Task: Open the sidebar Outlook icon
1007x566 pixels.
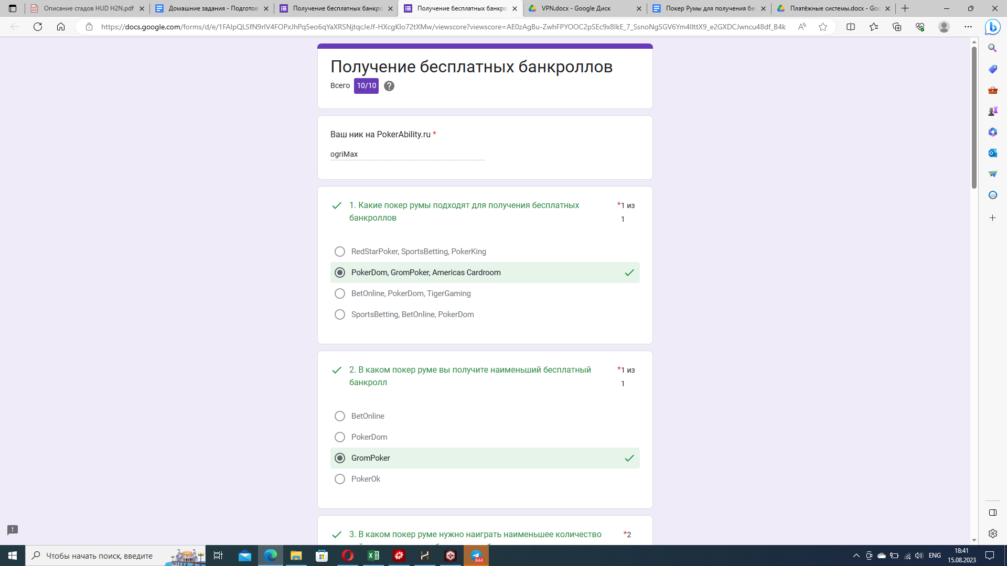Action: [992, 153]
